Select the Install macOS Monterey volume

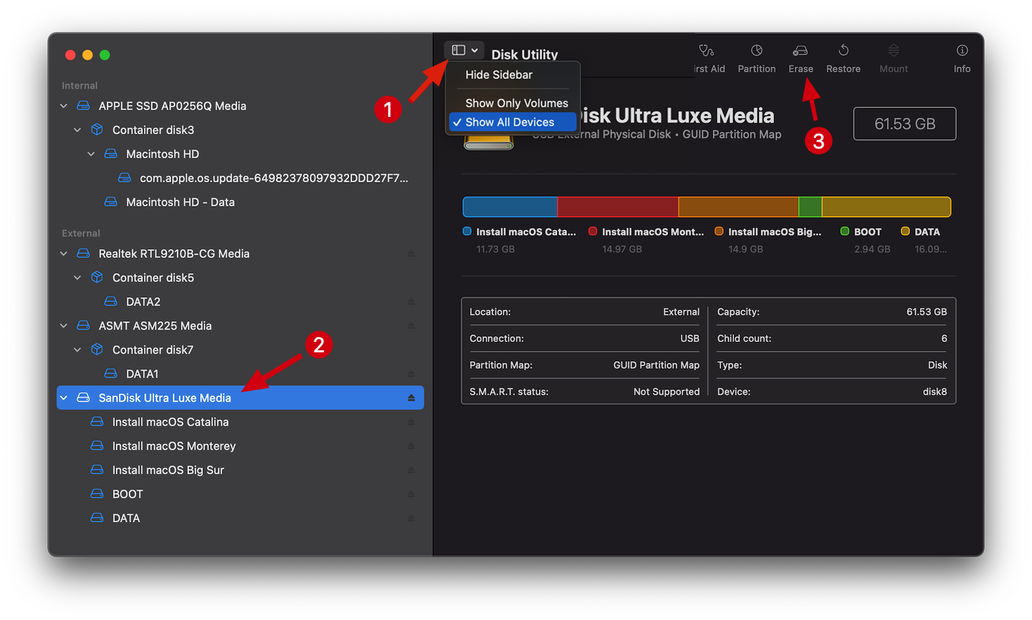[x=173, y=446]
